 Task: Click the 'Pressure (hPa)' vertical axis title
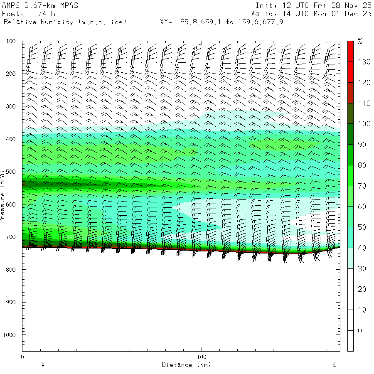[x=2, y=196]
